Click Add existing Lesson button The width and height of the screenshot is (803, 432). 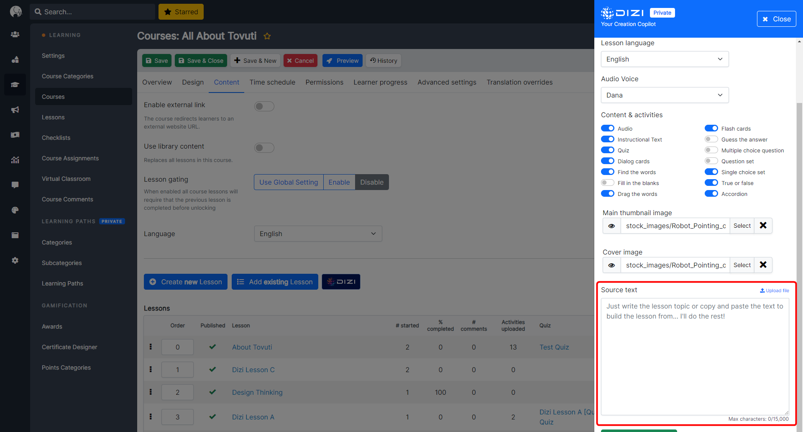[275, 282]
